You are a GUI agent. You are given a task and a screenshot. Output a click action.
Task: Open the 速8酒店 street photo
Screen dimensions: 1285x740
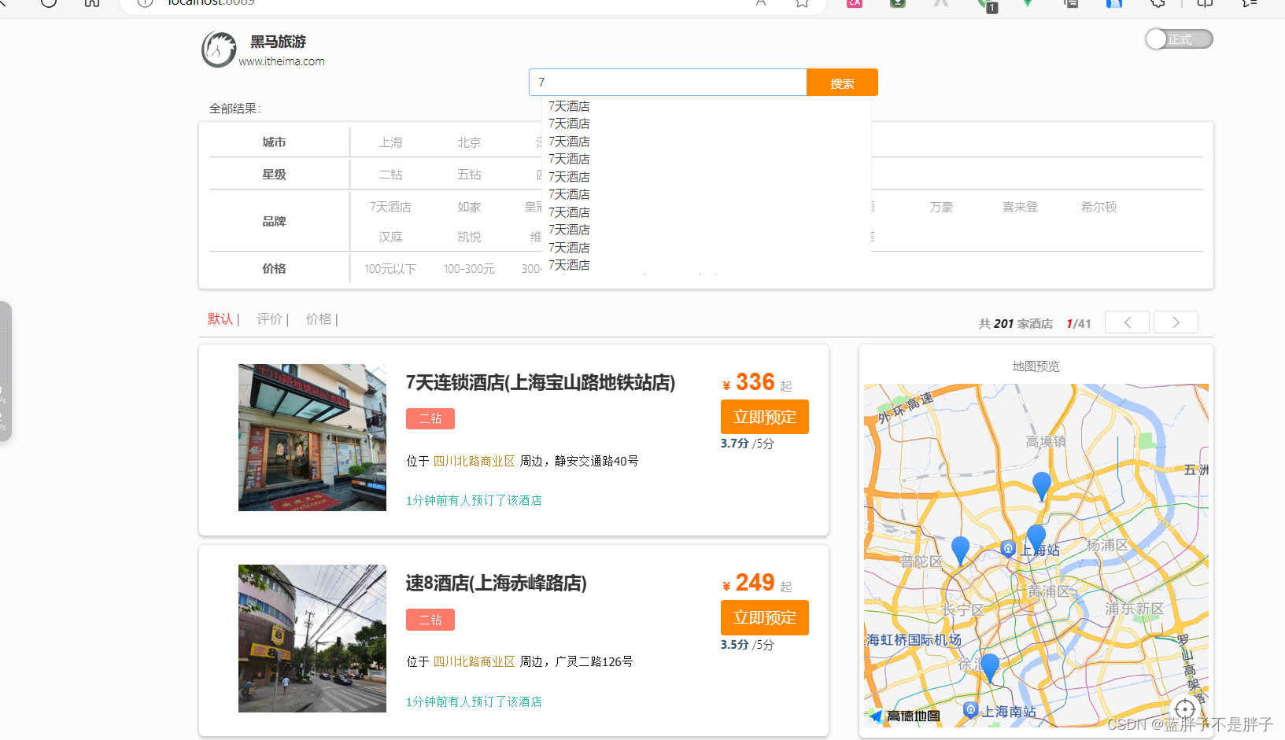312,639
